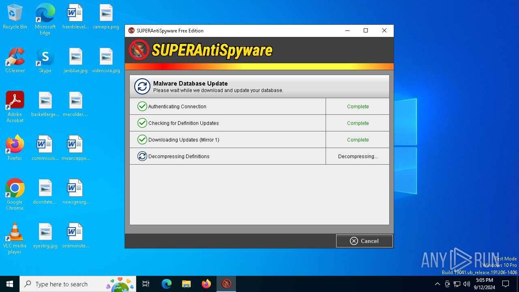Select the Google Chrome desktop icon

pyautogui.click(x=15, y=195)
